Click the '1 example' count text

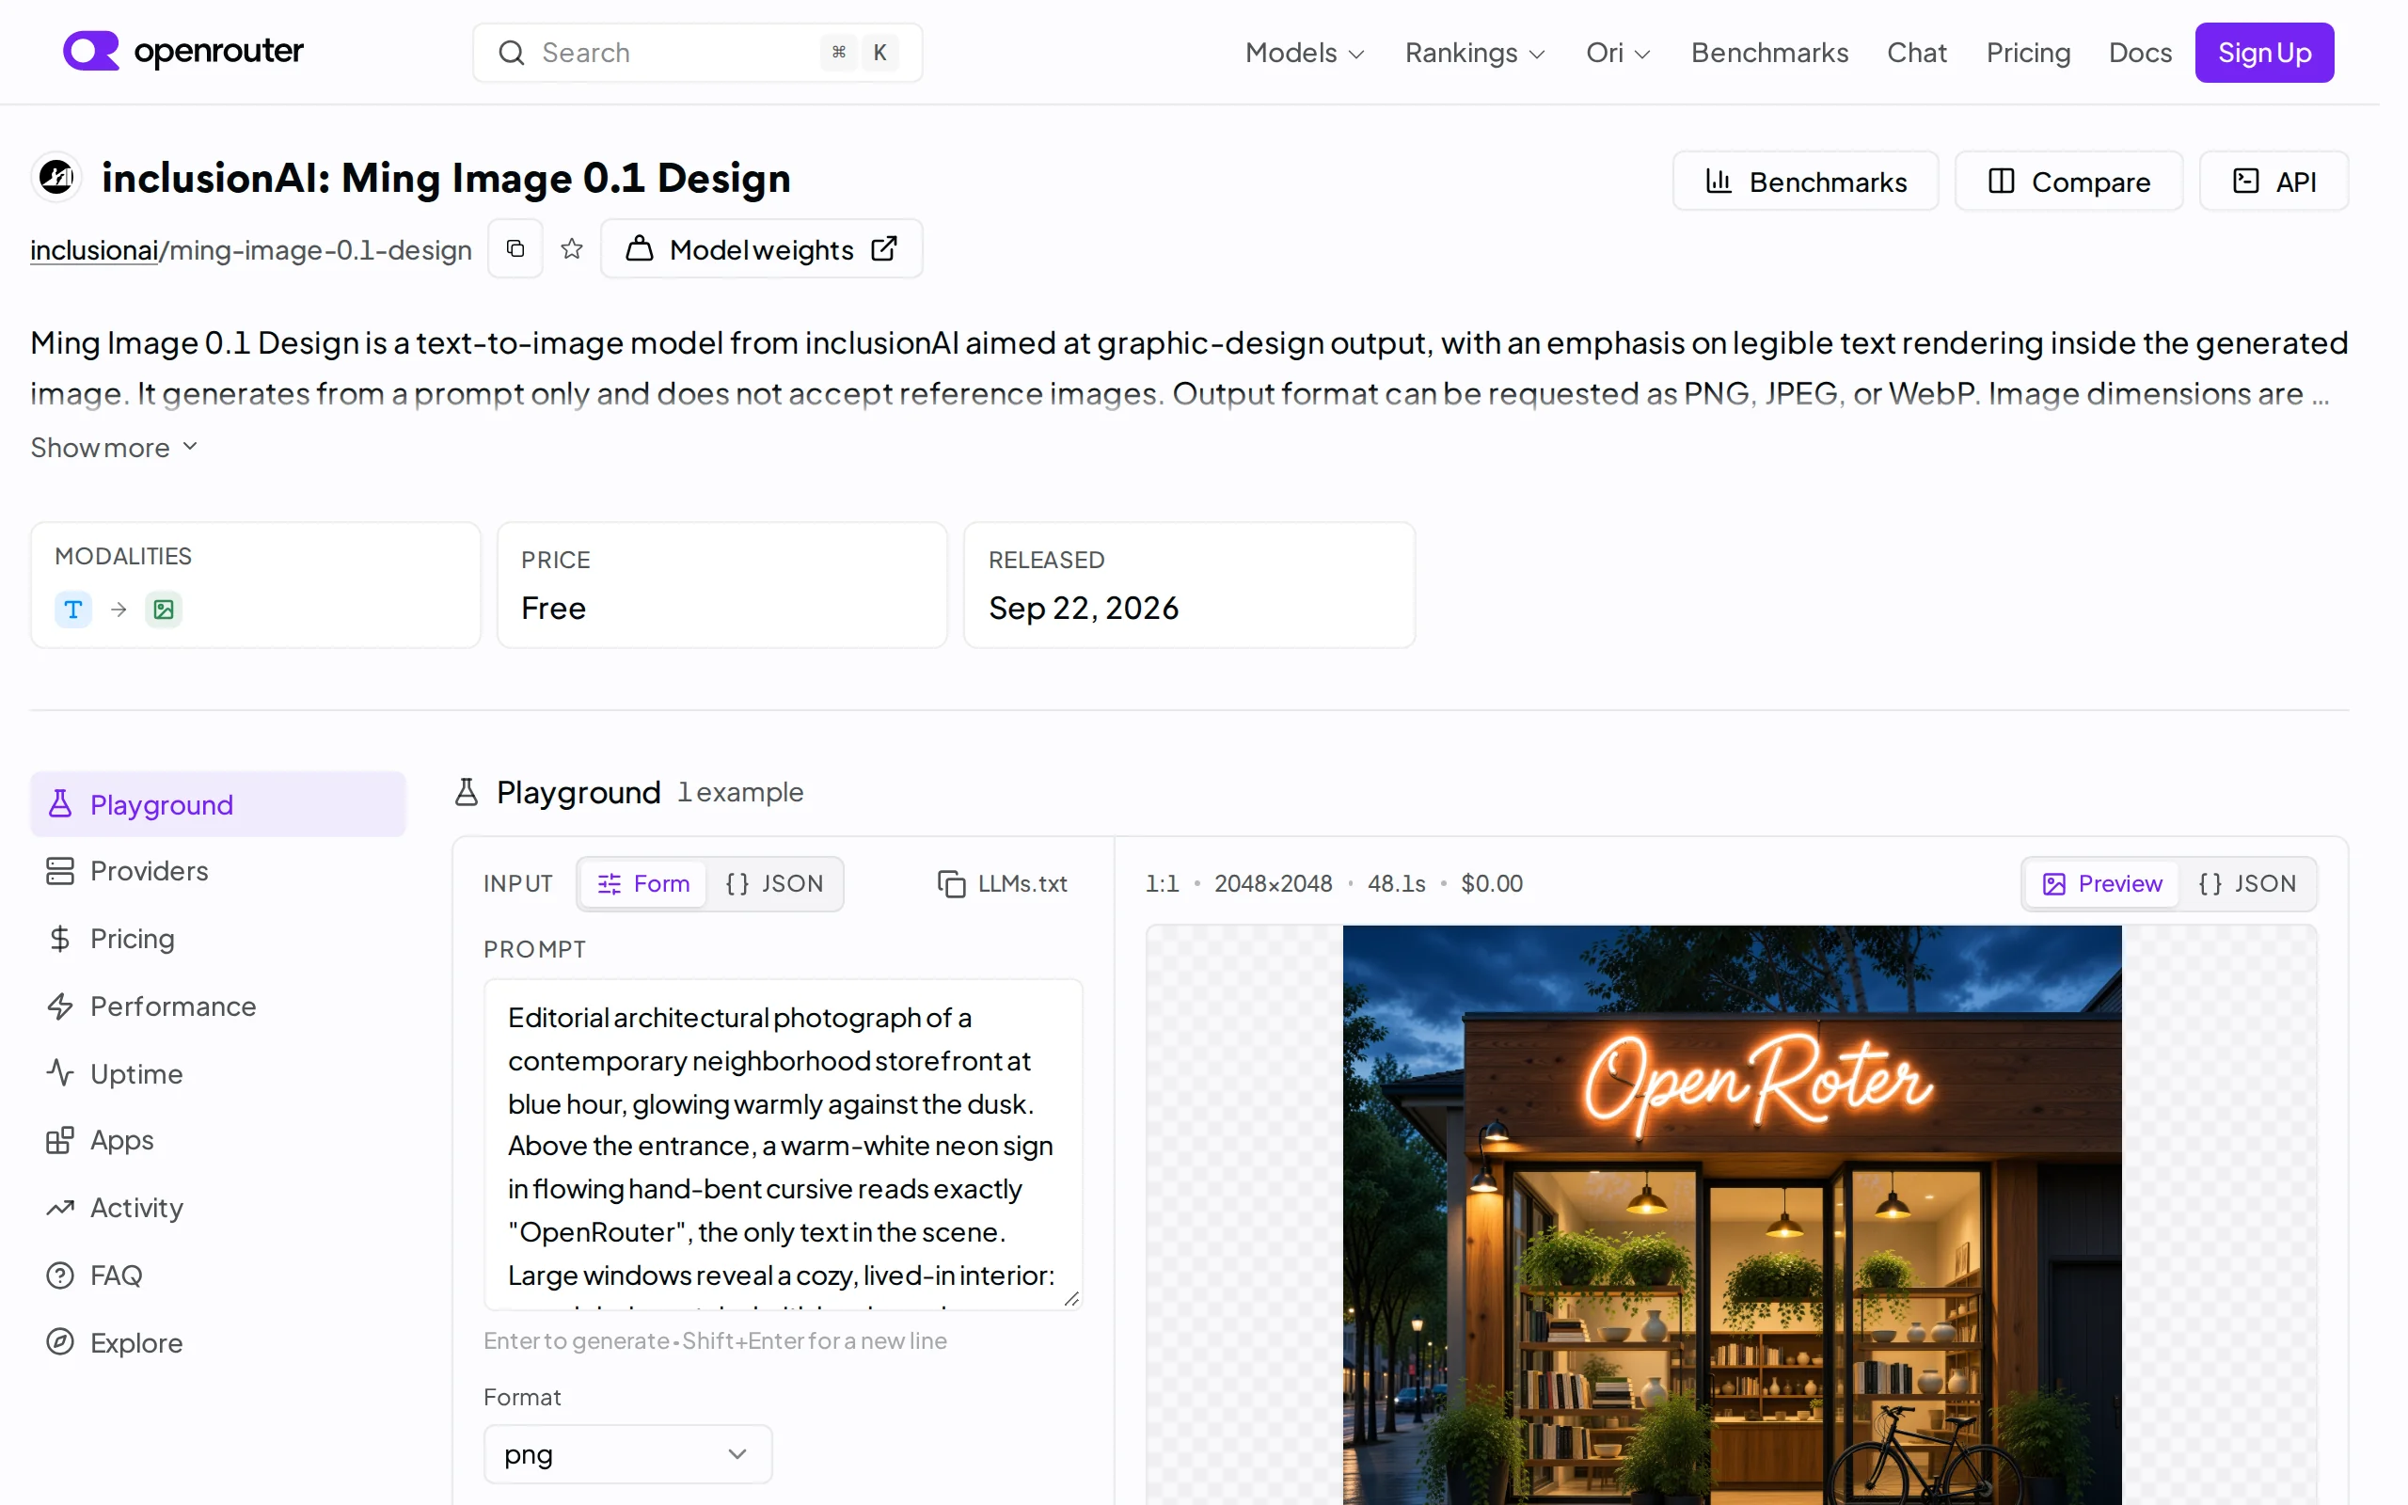coord(740,792)
